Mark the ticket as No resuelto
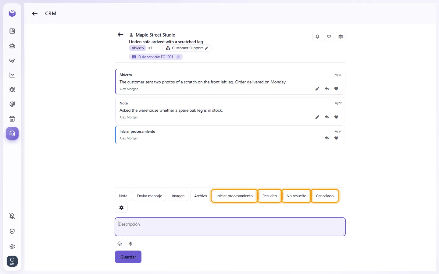 pyautogui.click(x=296, y=196)
